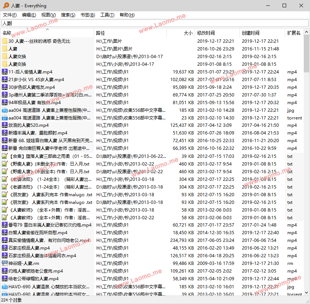Select the folder icon in the first result row

[5, 41]
